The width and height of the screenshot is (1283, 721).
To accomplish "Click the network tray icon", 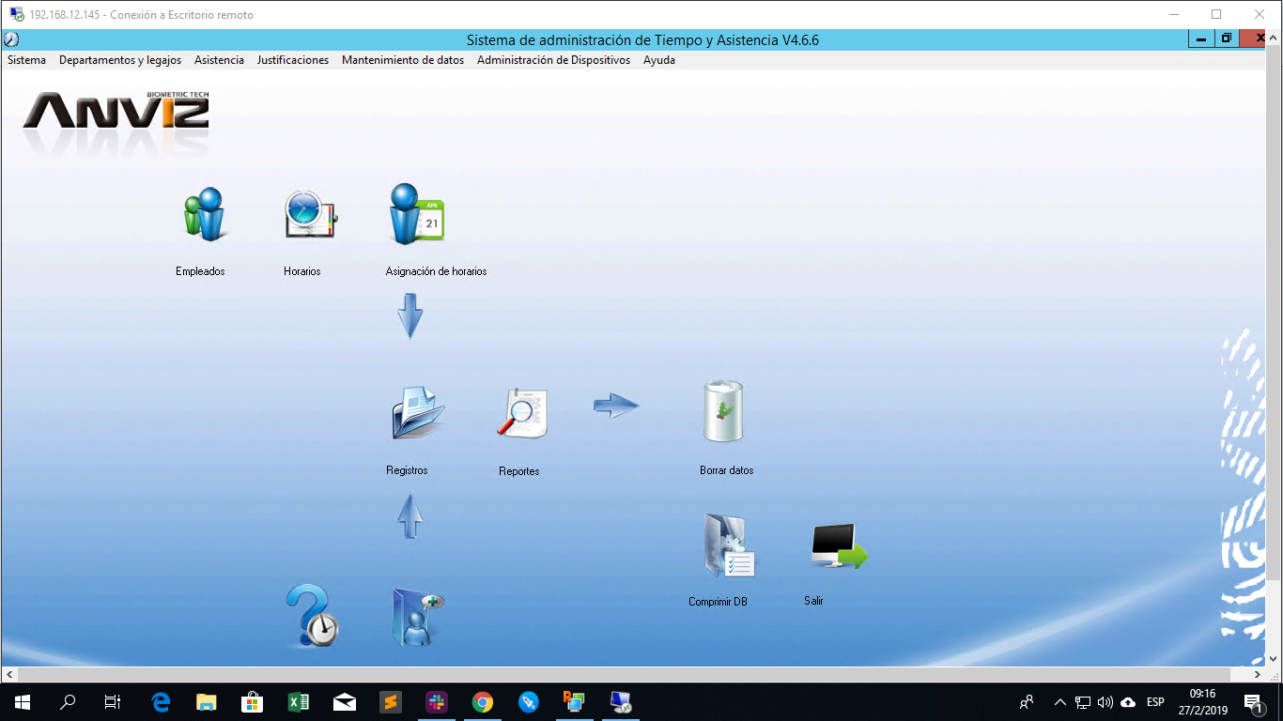I will click(x=1083, y=702).
